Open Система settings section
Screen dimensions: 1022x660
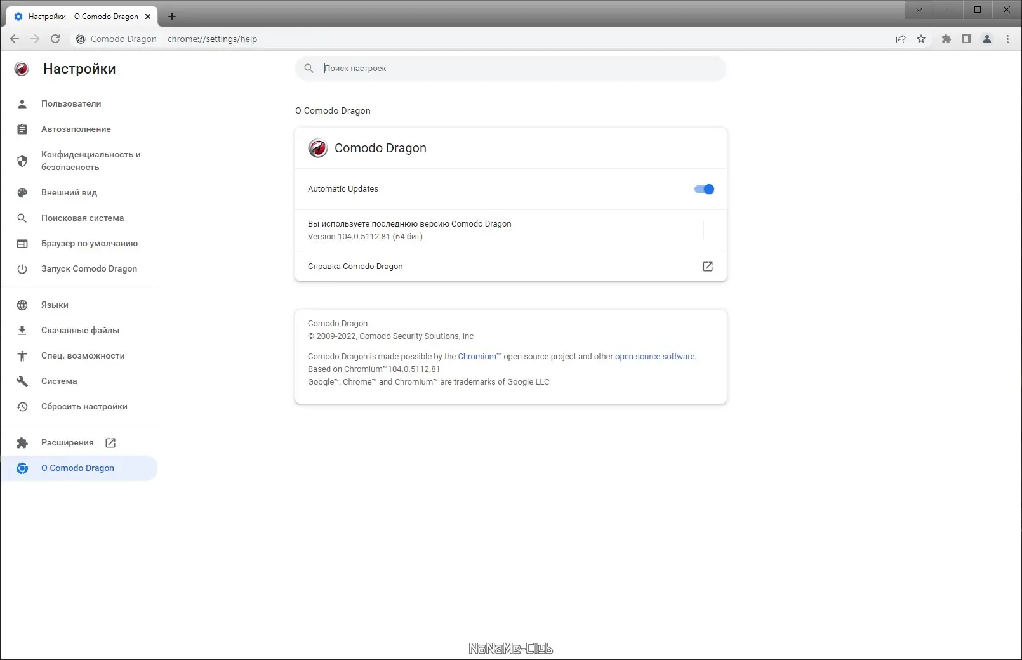79,381
